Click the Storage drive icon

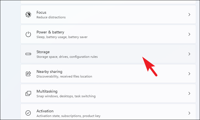click(28, 54)
